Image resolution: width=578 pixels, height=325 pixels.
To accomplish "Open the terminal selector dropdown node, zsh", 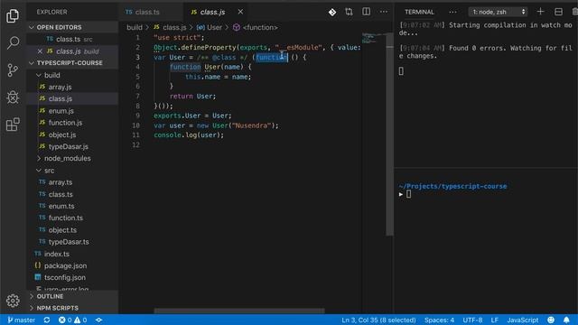I will click(x=498, y=12).
